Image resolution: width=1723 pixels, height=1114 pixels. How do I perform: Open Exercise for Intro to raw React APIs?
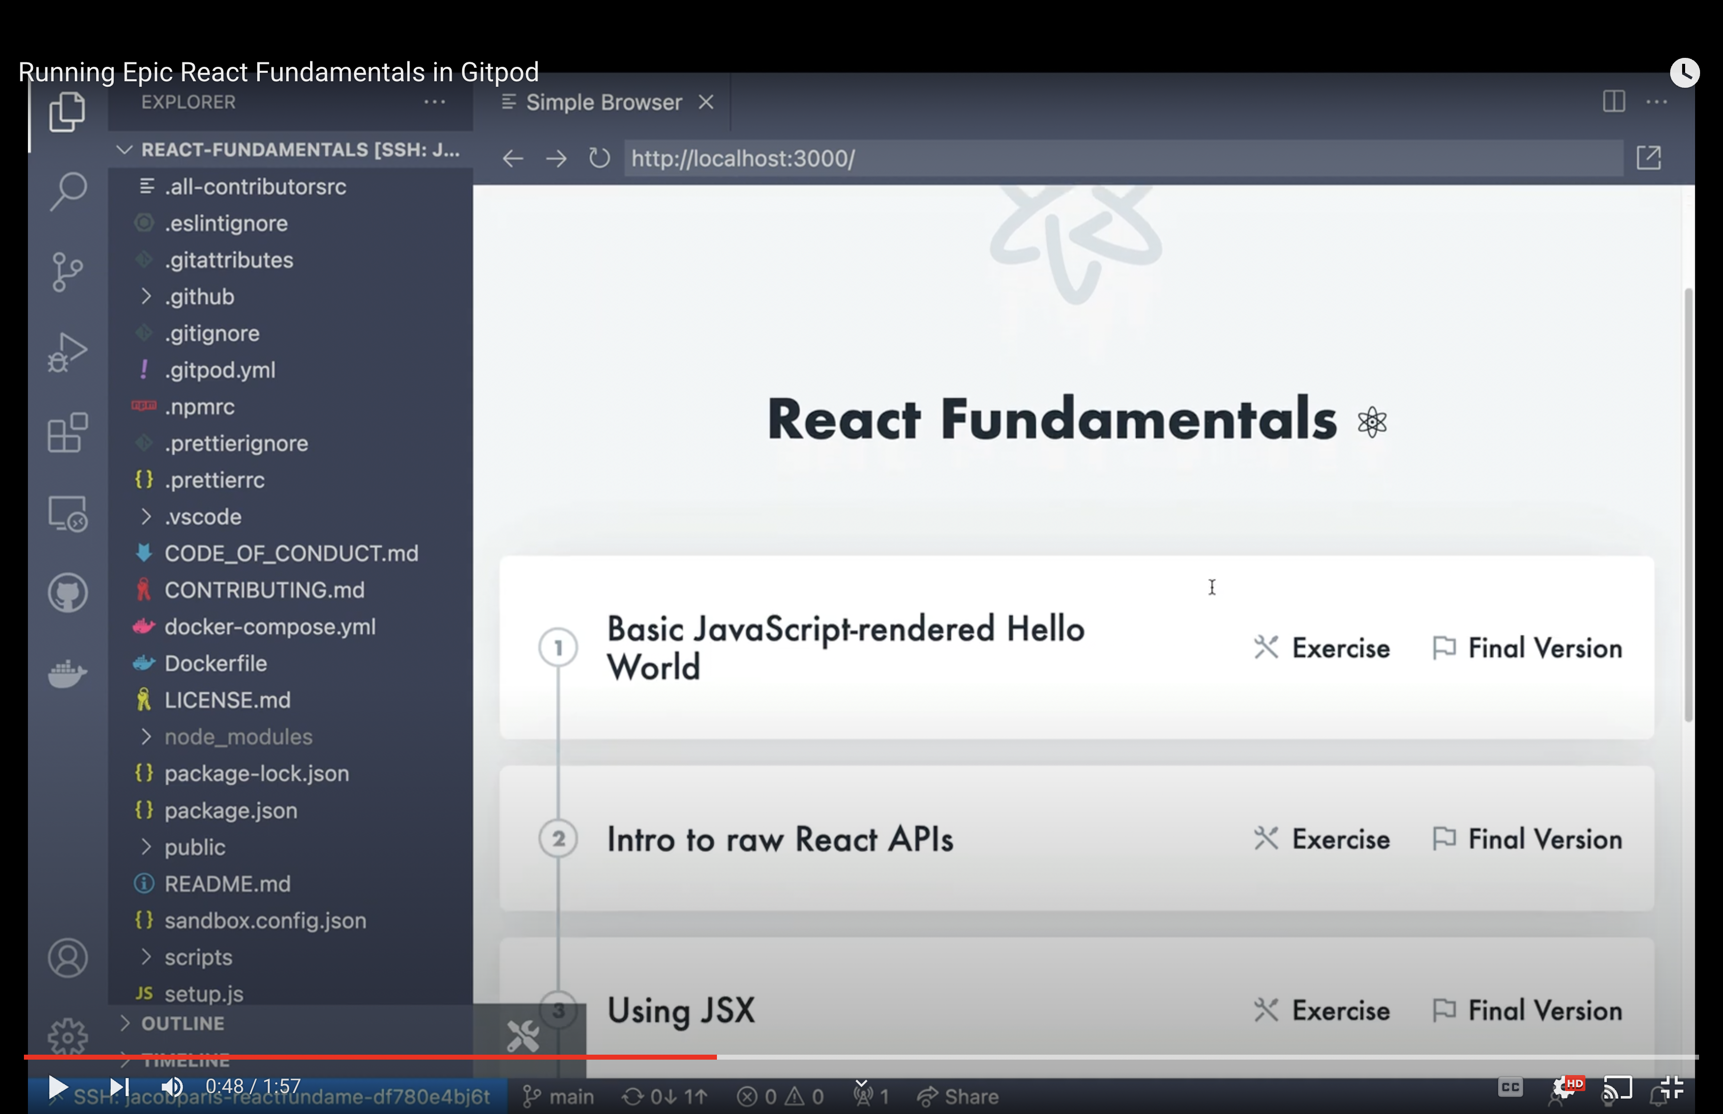click(1322, 839)
